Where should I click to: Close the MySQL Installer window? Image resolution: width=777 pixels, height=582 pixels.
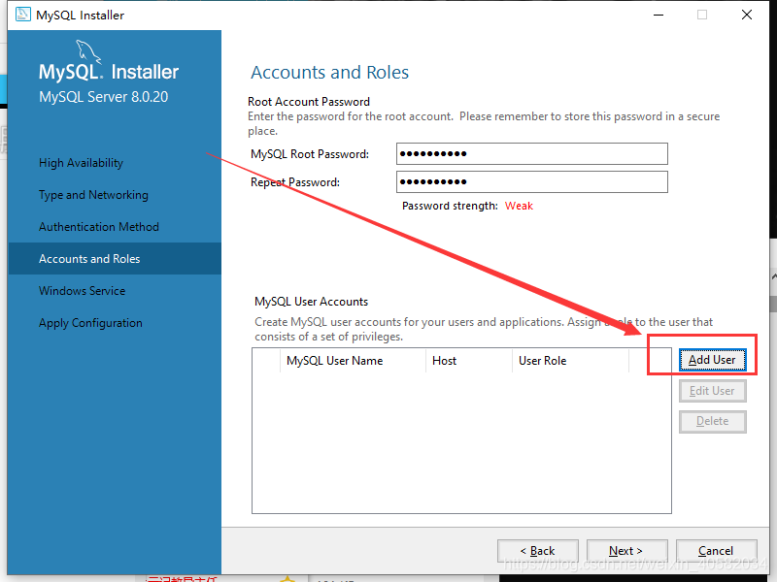click(x=747, y=15)
